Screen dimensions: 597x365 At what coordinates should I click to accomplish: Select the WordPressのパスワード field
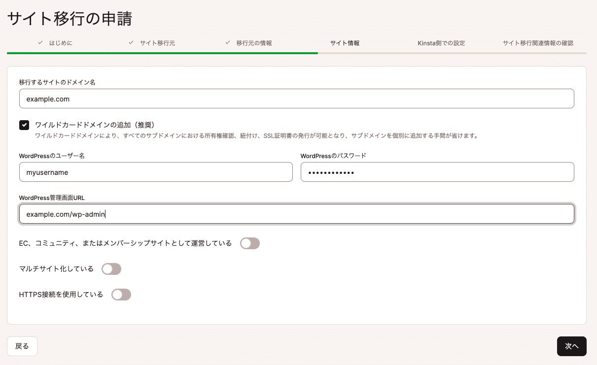click(437, 172)
